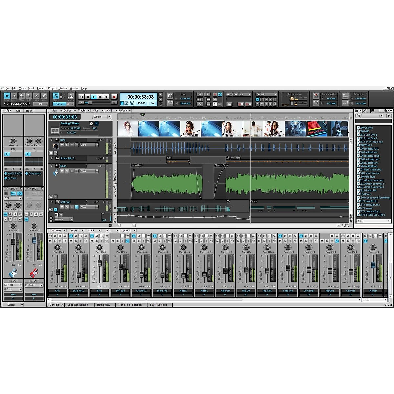Select the Smart tool in the toolbar

tap(7, 96)
